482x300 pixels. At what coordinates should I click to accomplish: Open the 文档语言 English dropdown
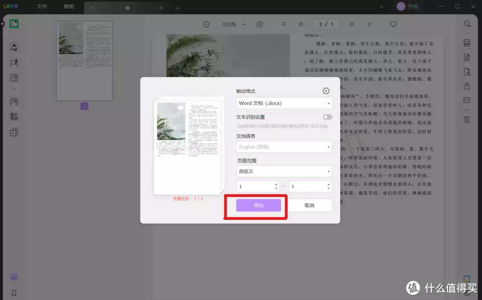284,147
